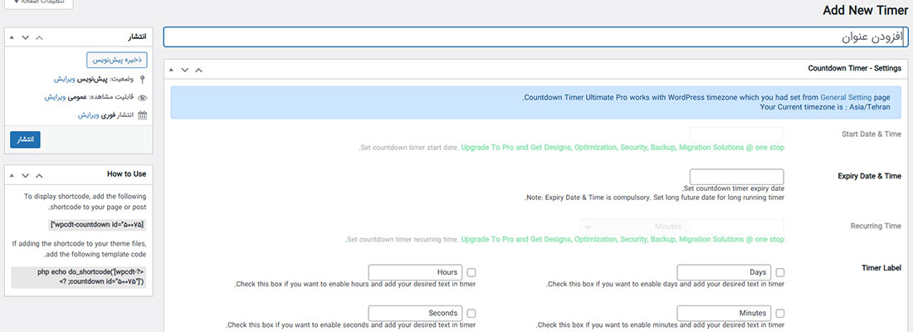
Task: Click the visibility eye icon
Action: (x=142, y=97)
